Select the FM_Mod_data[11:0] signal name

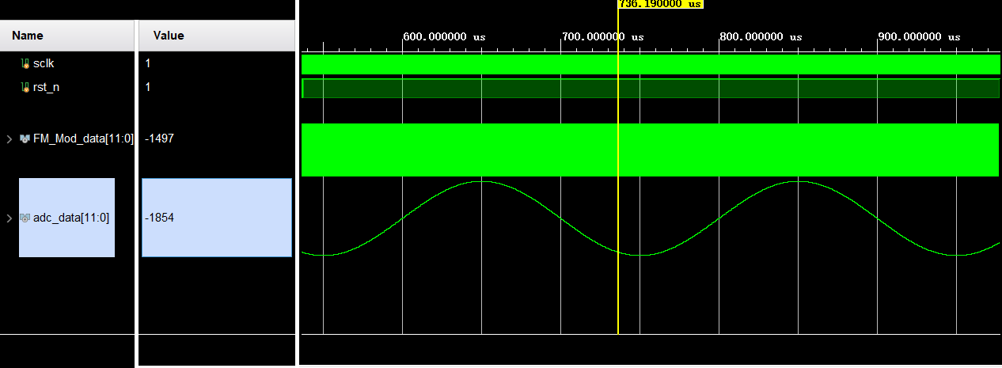(x=83, y=138)
